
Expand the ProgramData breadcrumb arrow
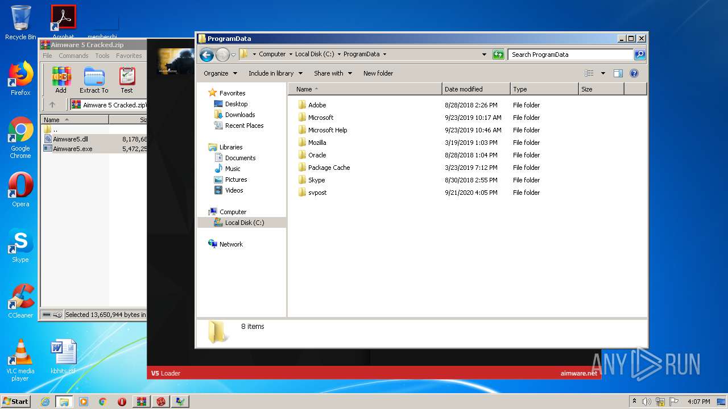tap(384, 55)
